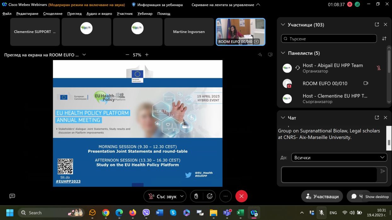
Task: Open the emoji reactions picker
Action: point(210,196)
